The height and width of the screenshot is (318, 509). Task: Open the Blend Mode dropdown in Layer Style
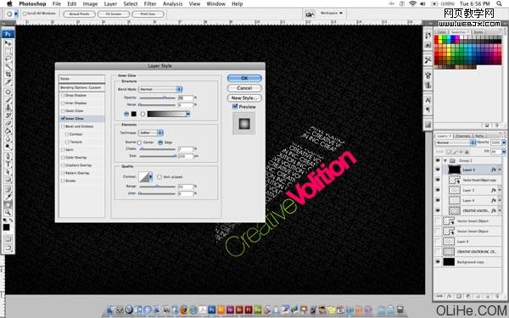(160, 89)
